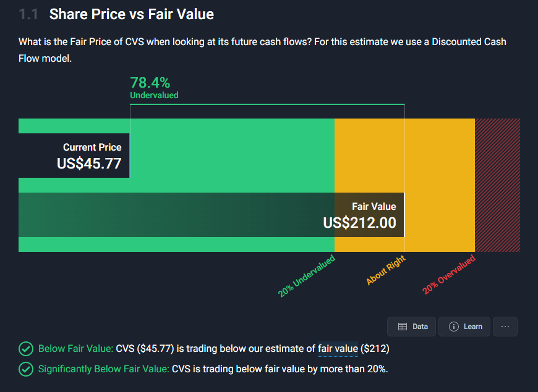Click the "About Right" axis label
Image resolution: width=538 pixels, height=392 pixels.
point(385,270)
